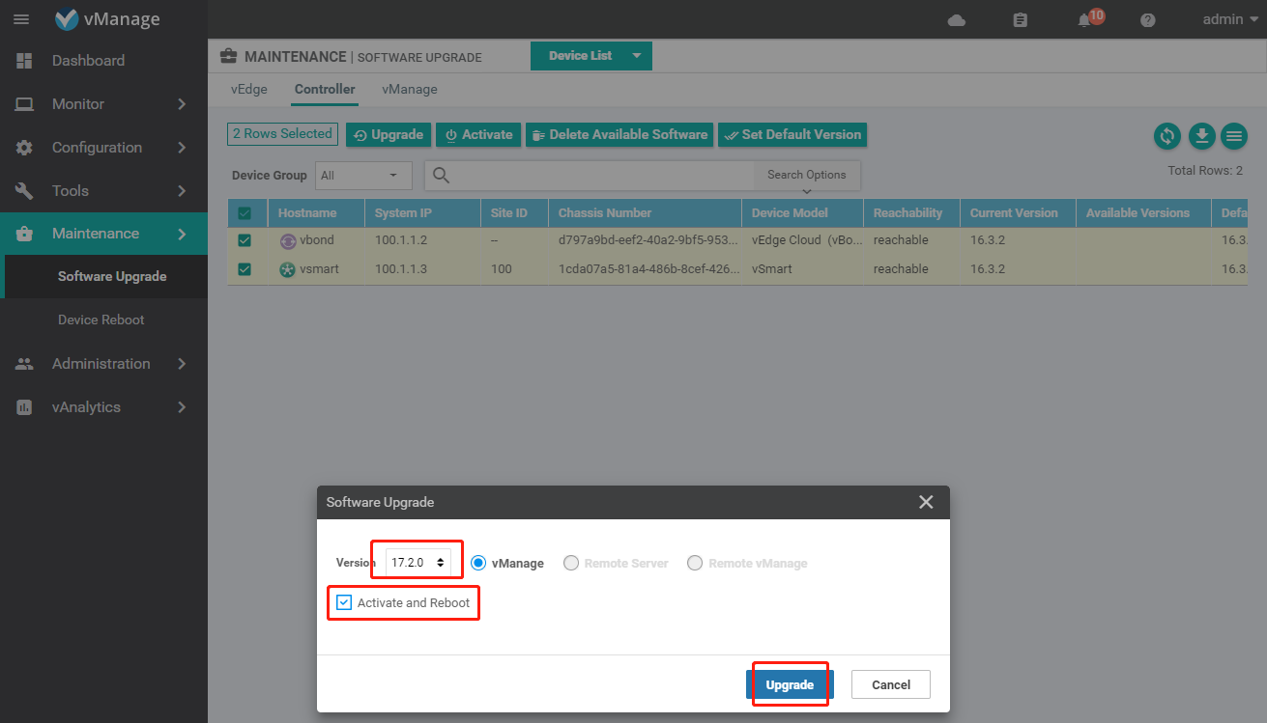Click the Monitor laptop icon in the sidebar
Image resolution: width=1267 pixels, height=723 pixels.
(24, 104)
